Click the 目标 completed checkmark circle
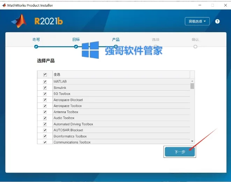Screen dimensions: 231x182 pos(76,47)
